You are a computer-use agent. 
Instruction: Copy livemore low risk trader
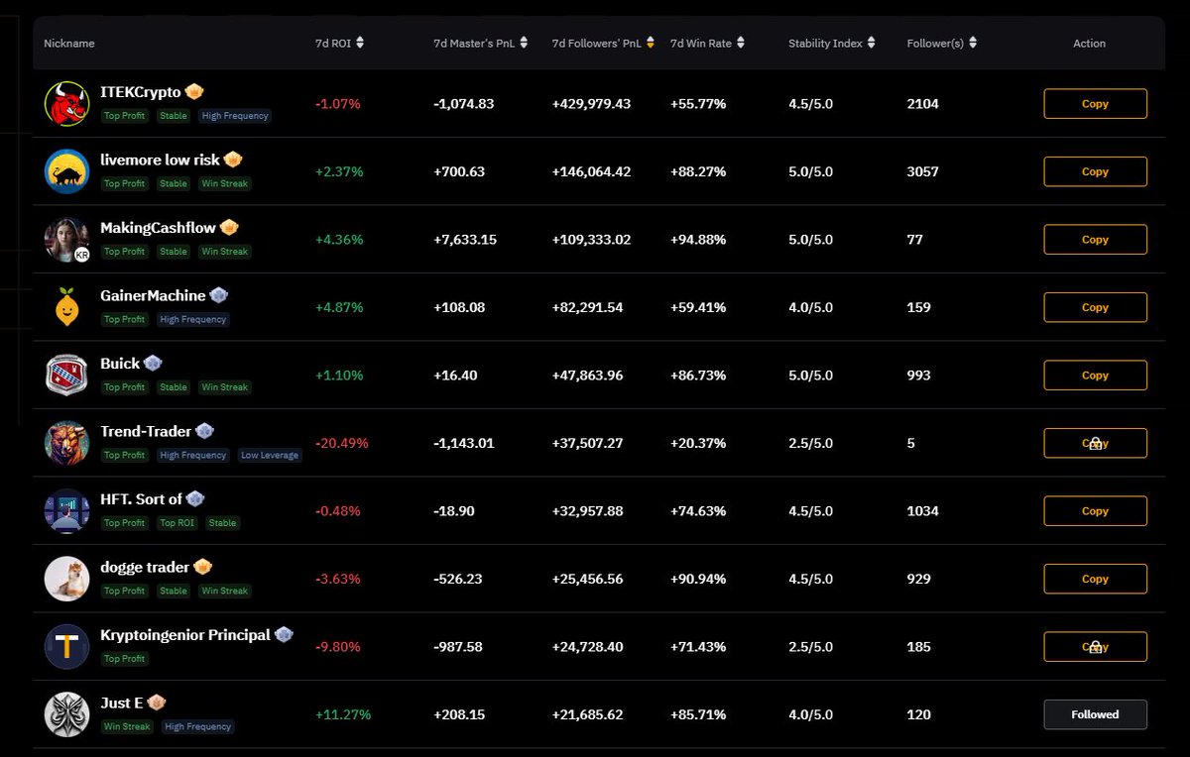[x=1095, y=171]
